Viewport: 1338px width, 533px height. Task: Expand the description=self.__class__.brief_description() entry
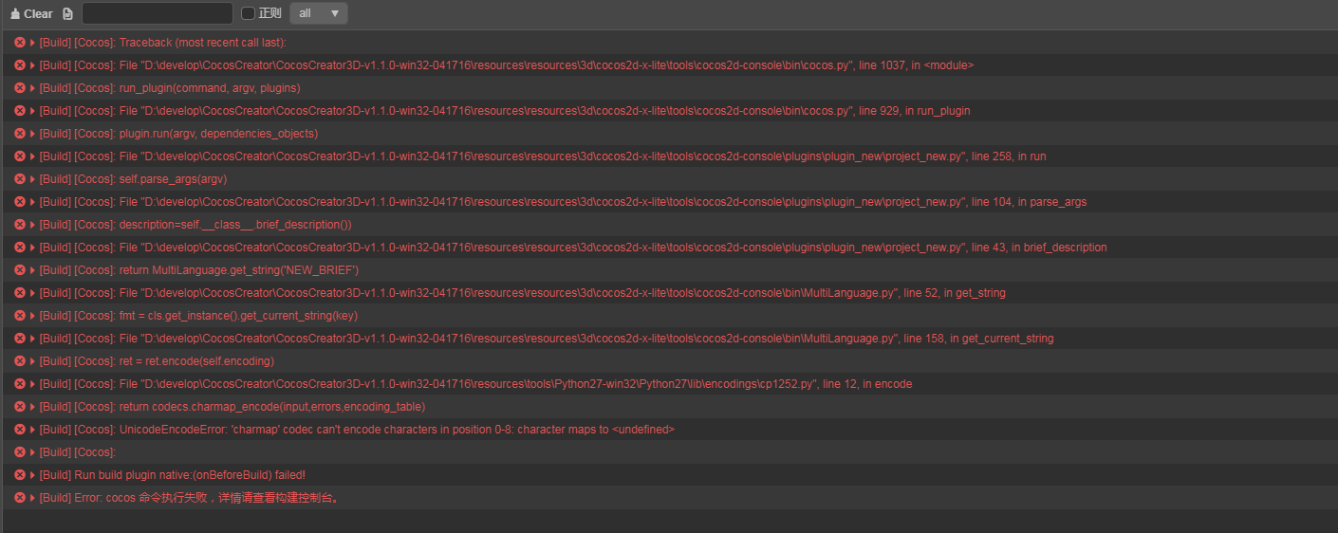tap(32, 225)
